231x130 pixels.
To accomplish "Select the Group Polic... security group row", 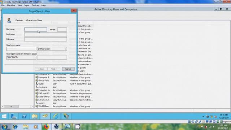I will click(x=64, y=81).
